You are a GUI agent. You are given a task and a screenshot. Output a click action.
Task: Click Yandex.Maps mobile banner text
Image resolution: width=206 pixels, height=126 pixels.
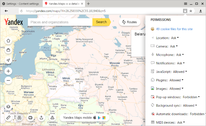[x=77, y=117]
